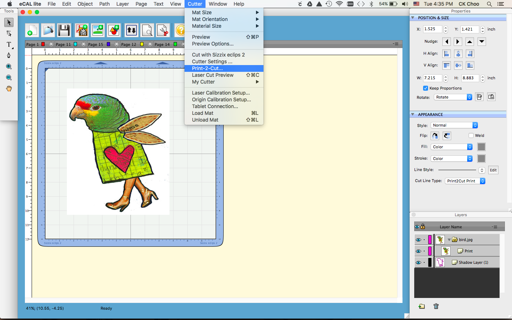This screenshot has width=512, height=320.
Task: Align objects to horizontal center
Action: pos(458,54)
